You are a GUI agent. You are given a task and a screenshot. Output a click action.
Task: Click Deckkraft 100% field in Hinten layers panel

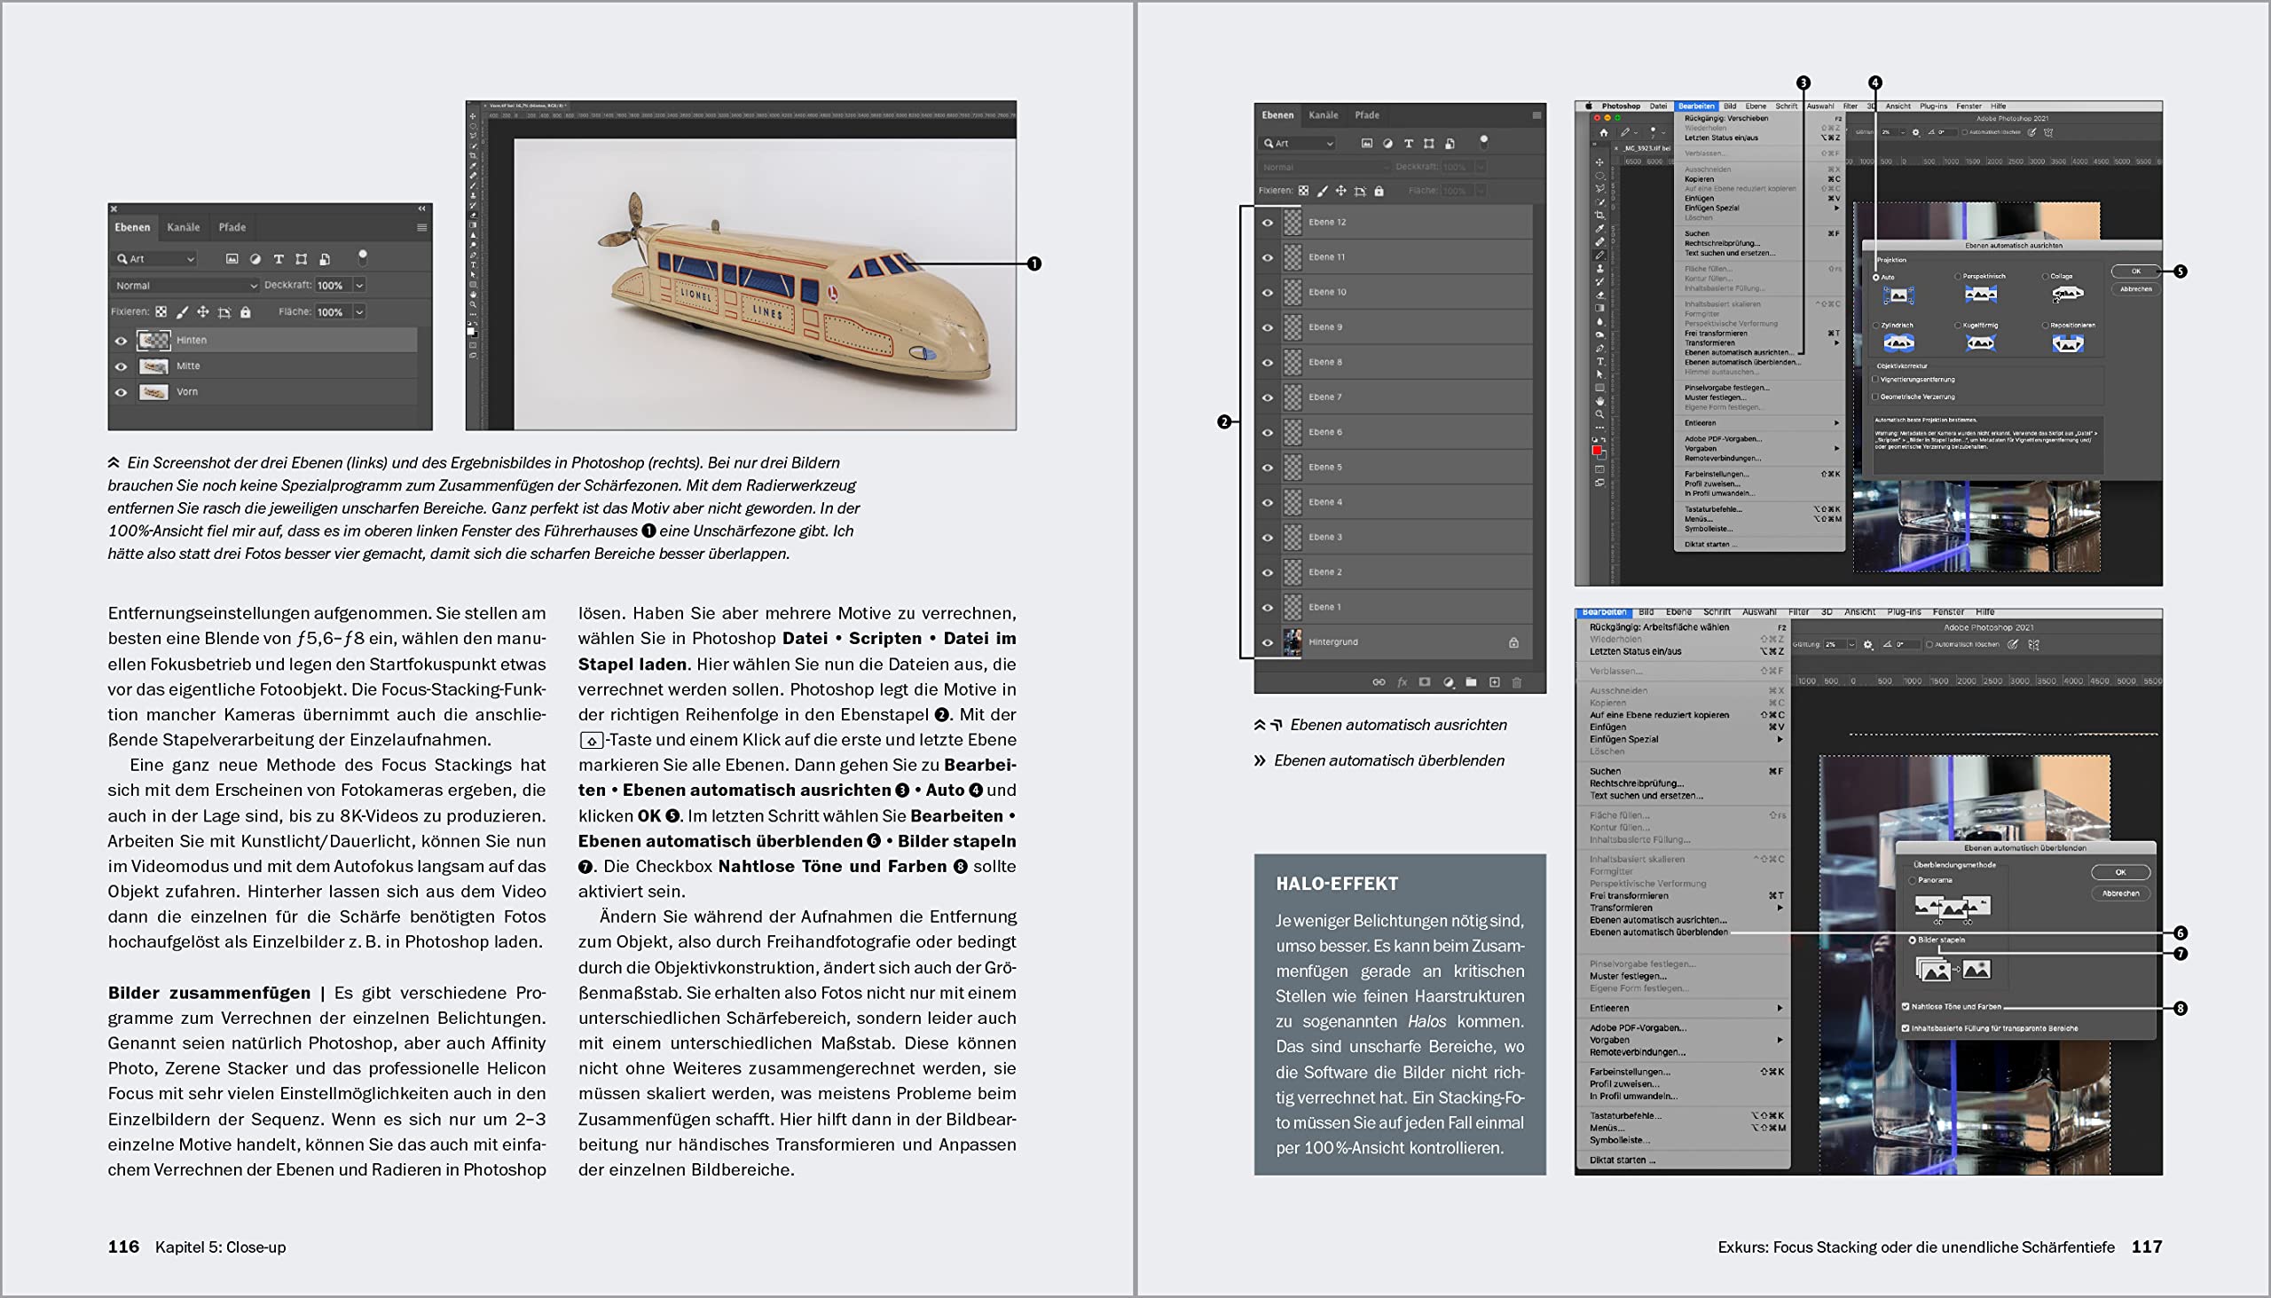pyautogui.click(x=334, y=286)
